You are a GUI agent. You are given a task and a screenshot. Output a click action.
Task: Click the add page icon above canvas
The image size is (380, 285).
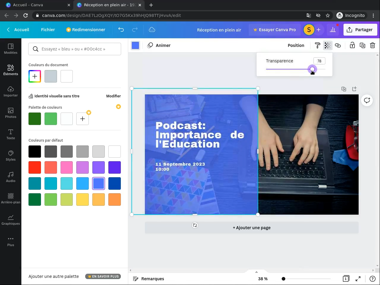point(354,89)
